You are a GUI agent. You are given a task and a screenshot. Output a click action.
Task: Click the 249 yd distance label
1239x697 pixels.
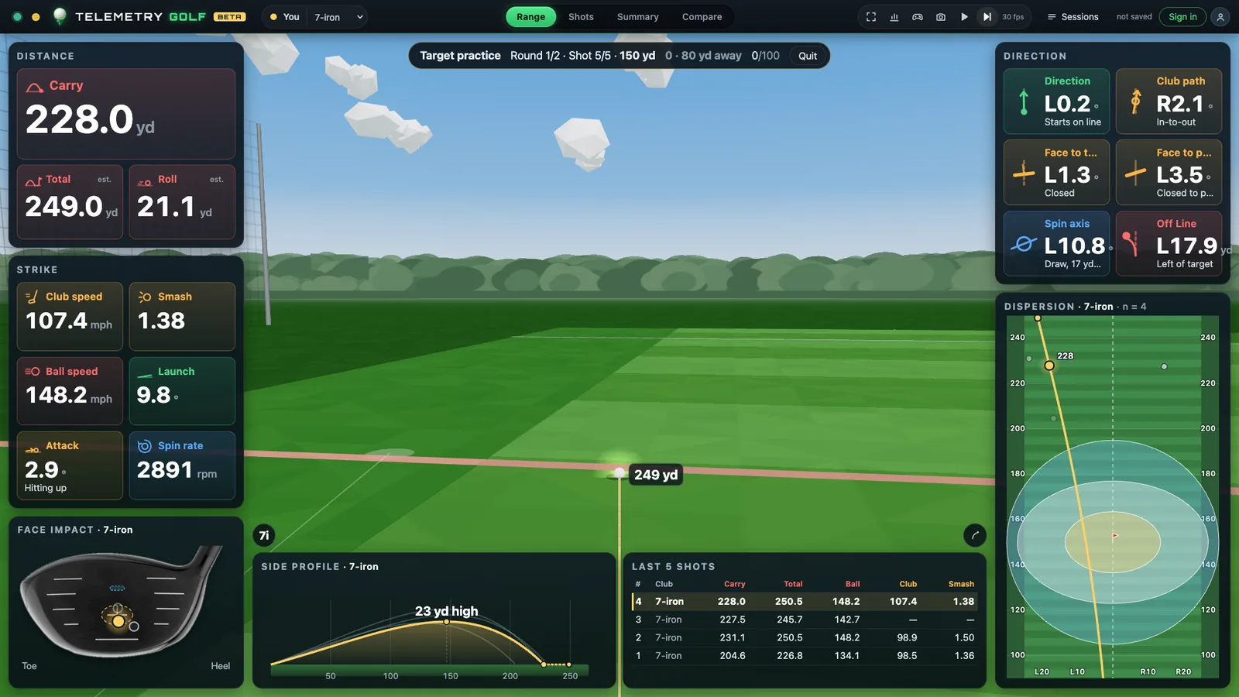[x=656, y=475]
